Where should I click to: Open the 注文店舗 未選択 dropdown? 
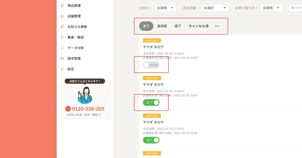(x=215, y=8)
